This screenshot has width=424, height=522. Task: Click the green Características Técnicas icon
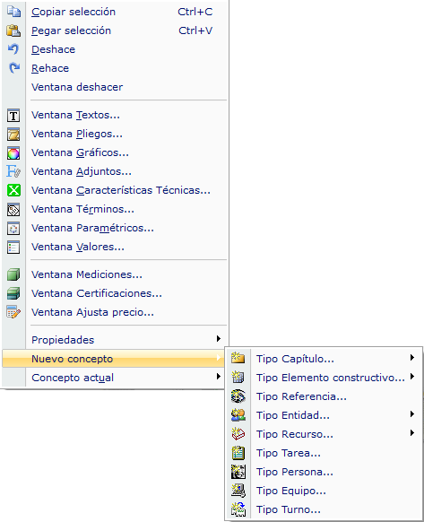(x=13, y=191)
